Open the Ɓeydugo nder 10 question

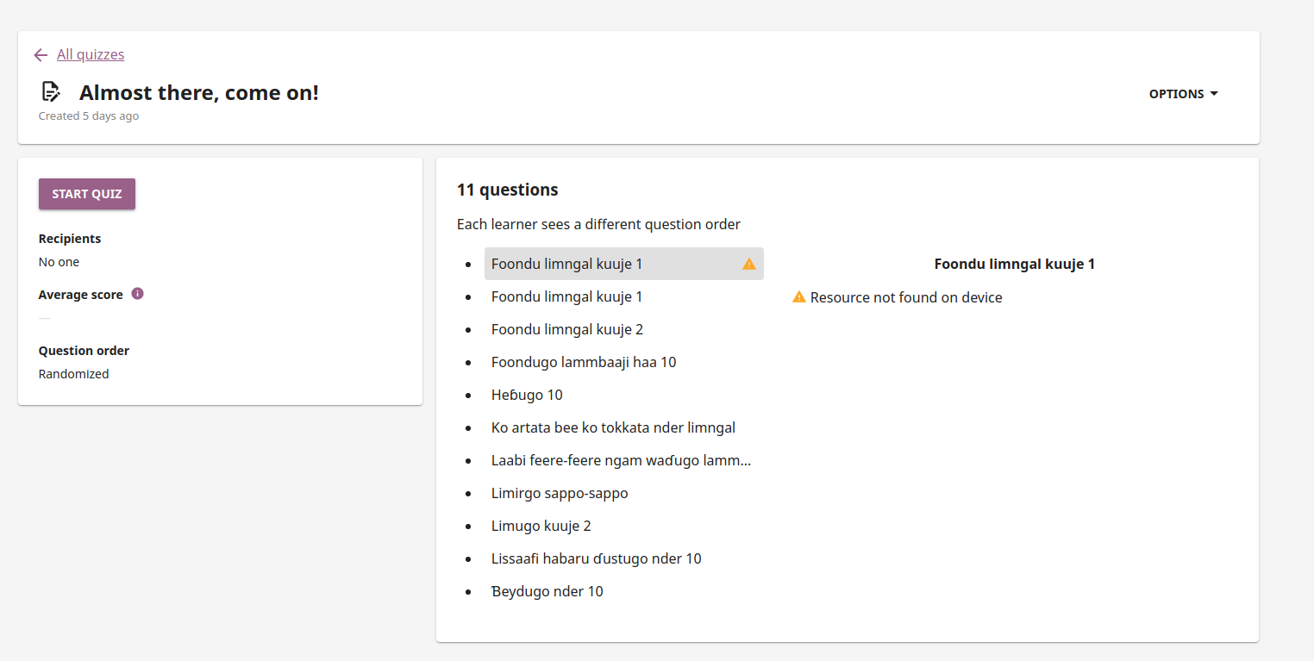[x=624, y=591]
